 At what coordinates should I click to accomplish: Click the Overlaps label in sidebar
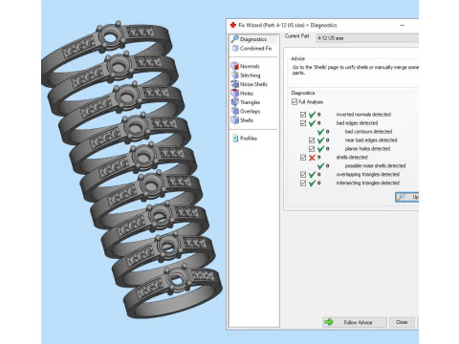click(251, 111)
